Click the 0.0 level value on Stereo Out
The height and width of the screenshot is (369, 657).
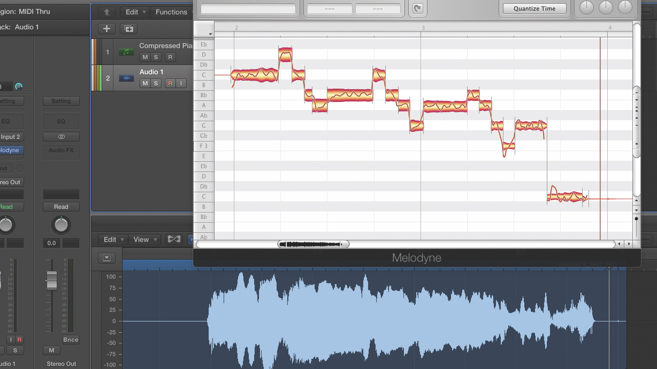(x=51, y=243)
